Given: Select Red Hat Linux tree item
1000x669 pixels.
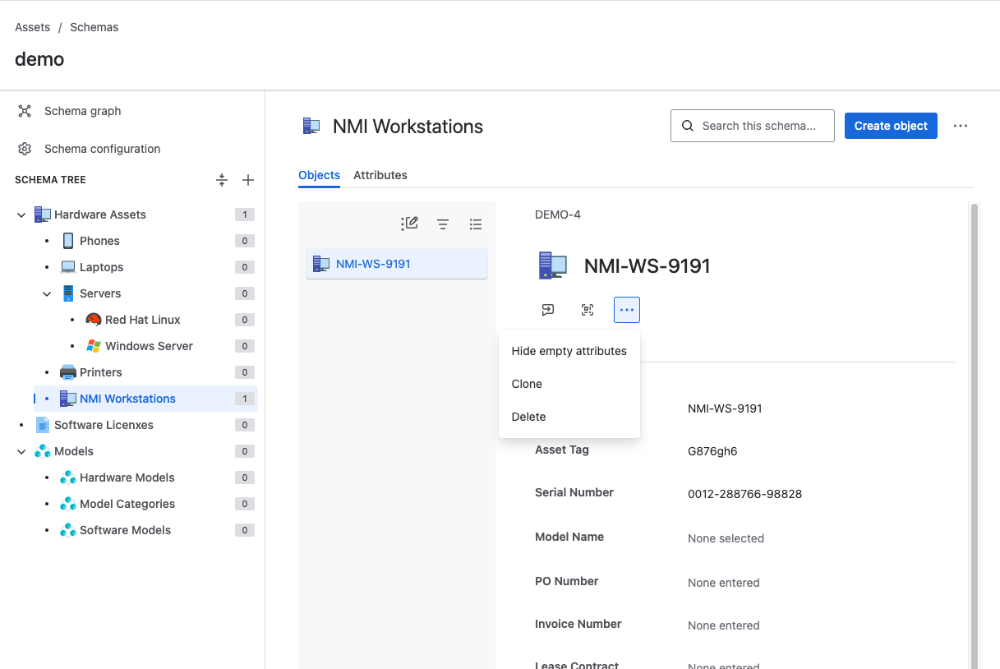Looking at the screenshot, I should tap(143, 320).
